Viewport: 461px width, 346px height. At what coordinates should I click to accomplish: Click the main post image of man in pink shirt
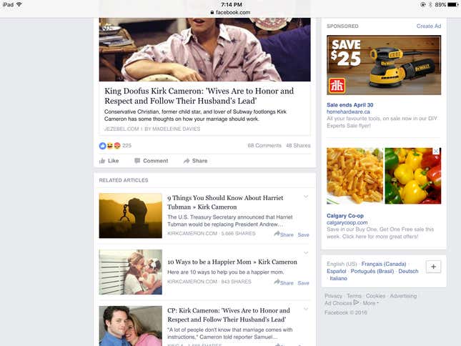click(204, 49)
